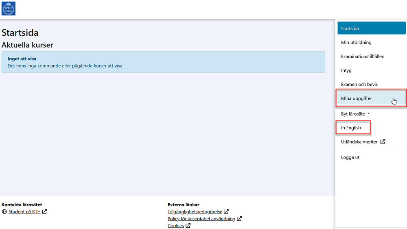
Task: Click external-link icon after Tillgänglighetsredogörelse
Action: pos(226,212)
